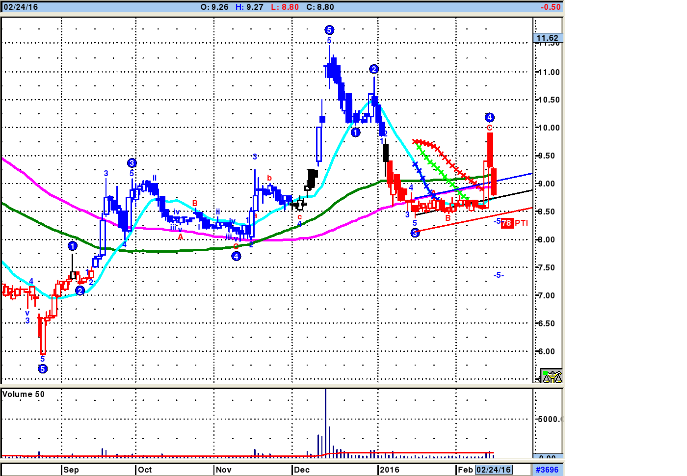Click highlighted 02/24/16 date on time axis
This screenshot has width=687, height=476.
[494, 470]
